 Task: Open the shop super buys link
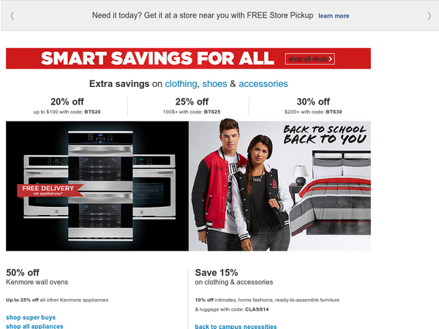coord(31,317)
